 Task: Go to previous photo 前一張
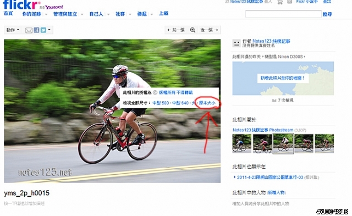[176, 30]
